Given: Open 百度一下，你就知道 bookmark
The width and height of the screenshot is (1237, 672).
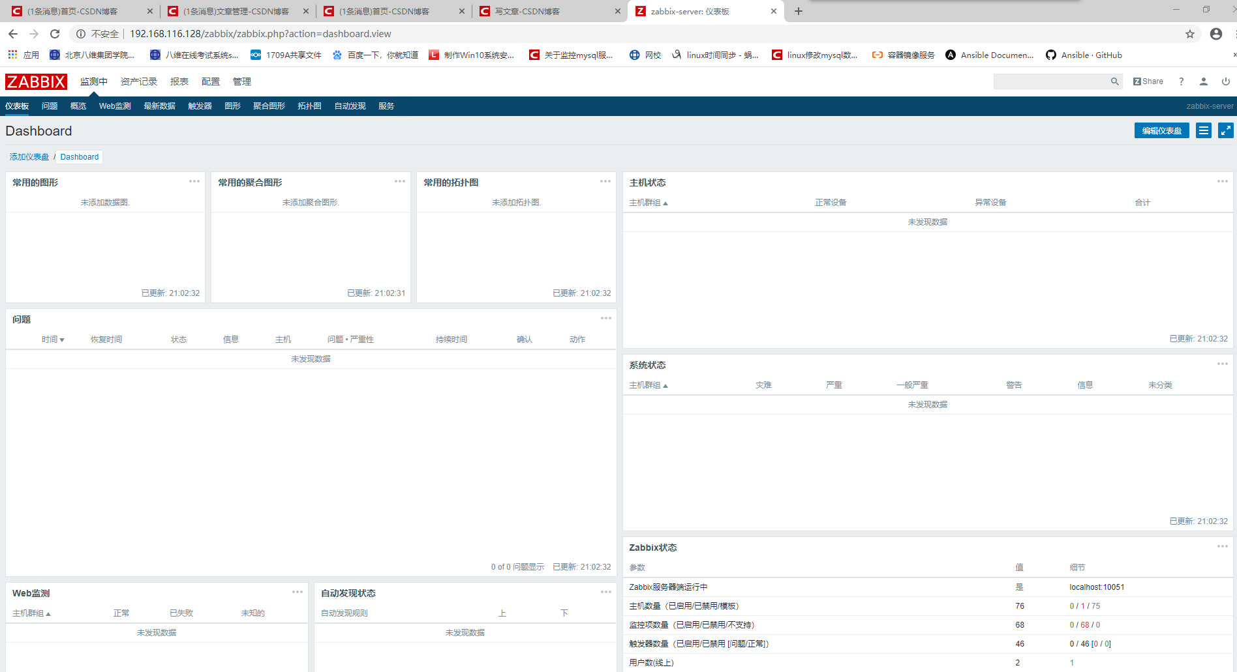Looking at the screenshot, I should tap(375, 55).
